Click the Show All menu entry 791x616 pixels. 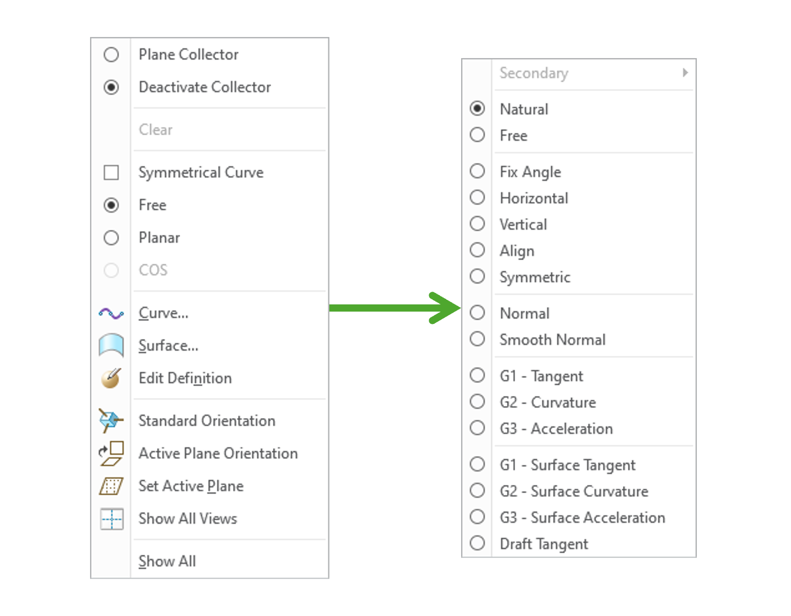[167, 561]
